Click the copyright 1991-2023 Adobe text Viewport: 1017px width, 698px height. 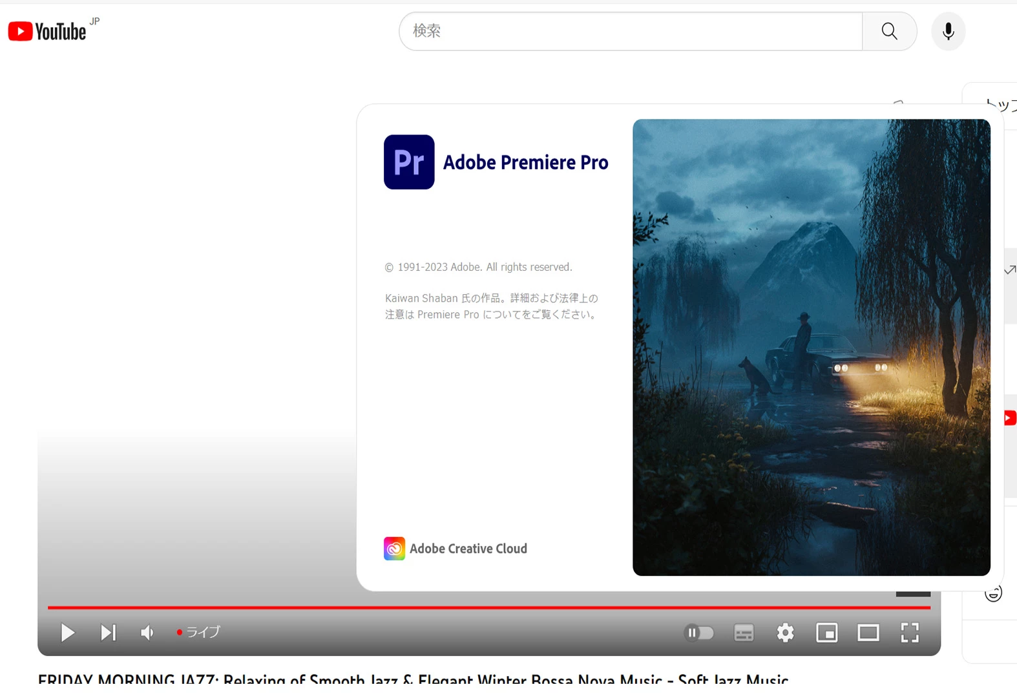pyautogui.click(x=479, y=267)
